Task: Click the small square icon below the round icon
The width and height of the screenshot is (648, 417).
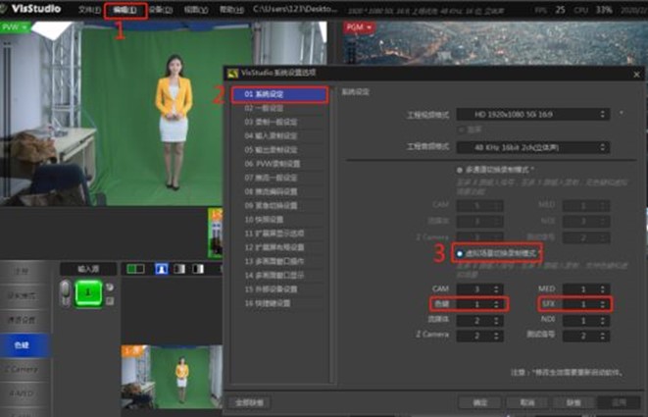Action: tap(110, 299)
